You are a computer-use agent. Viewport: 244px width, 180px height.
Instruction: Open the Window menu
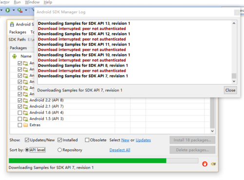click(x=32, y=2)
